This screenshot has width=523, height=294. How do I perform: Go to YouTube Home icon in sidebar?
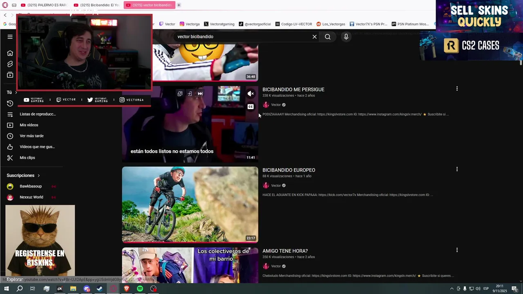[x=10, y=53]
